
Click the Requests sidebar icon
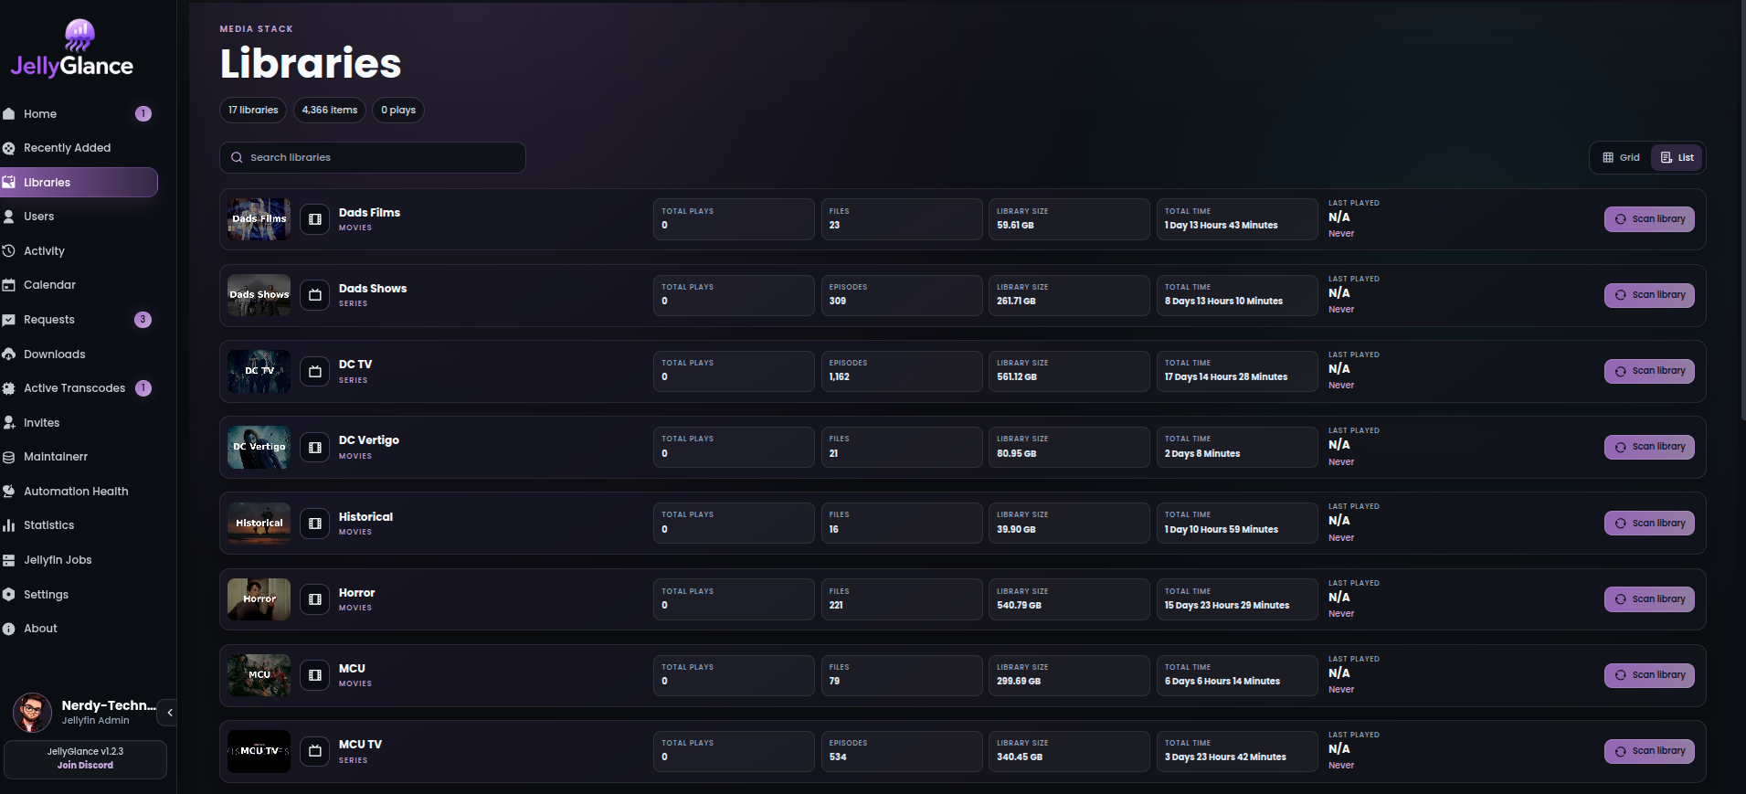click(x=9, y=320)
